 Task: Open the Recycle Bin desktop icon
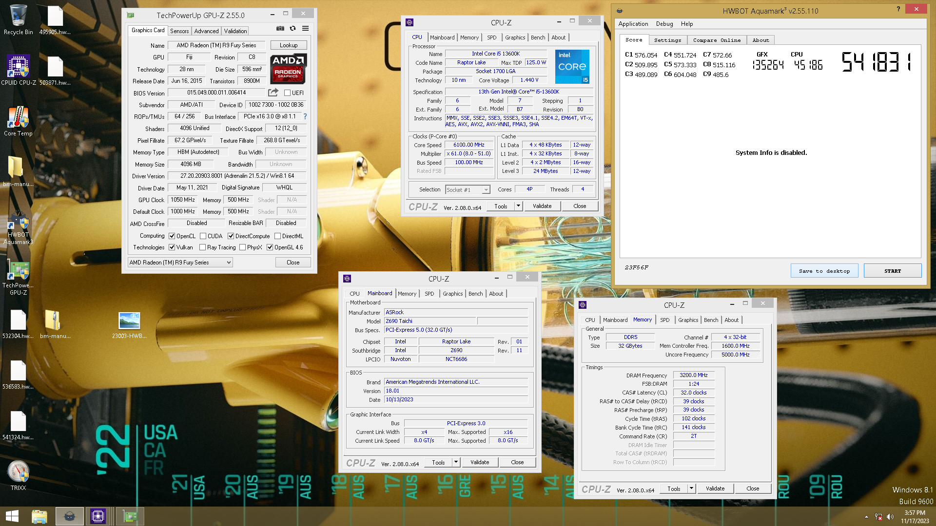[19, 19]
